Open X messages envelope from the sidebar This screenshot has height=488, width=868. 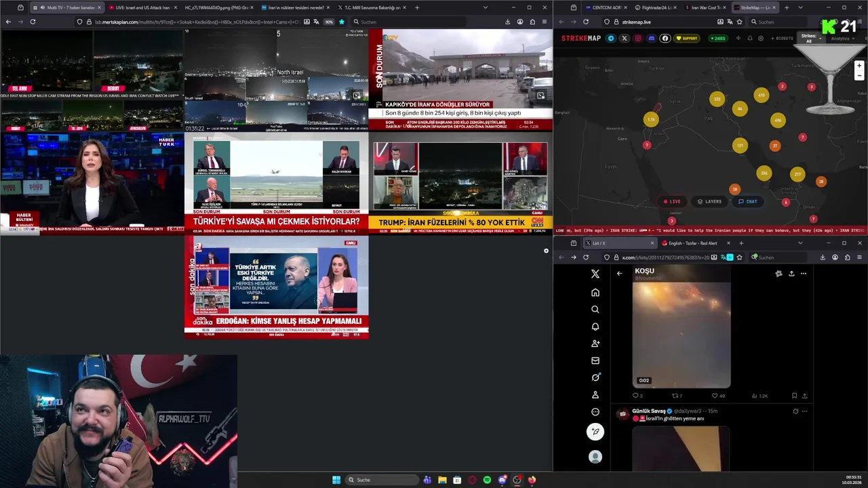click(595, 361)
